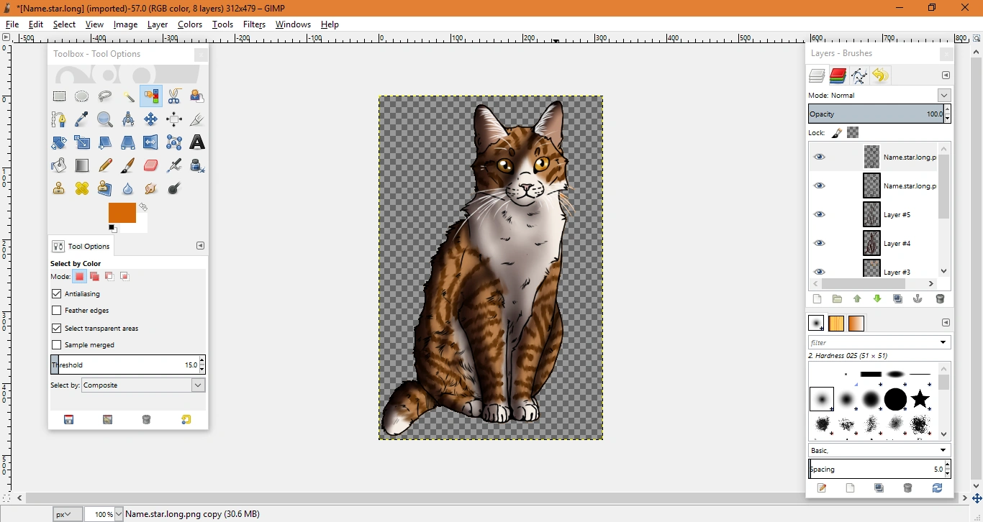Select the Rectangle Select tool
Screen dimensions: 983x522
(x=59, y=96)
